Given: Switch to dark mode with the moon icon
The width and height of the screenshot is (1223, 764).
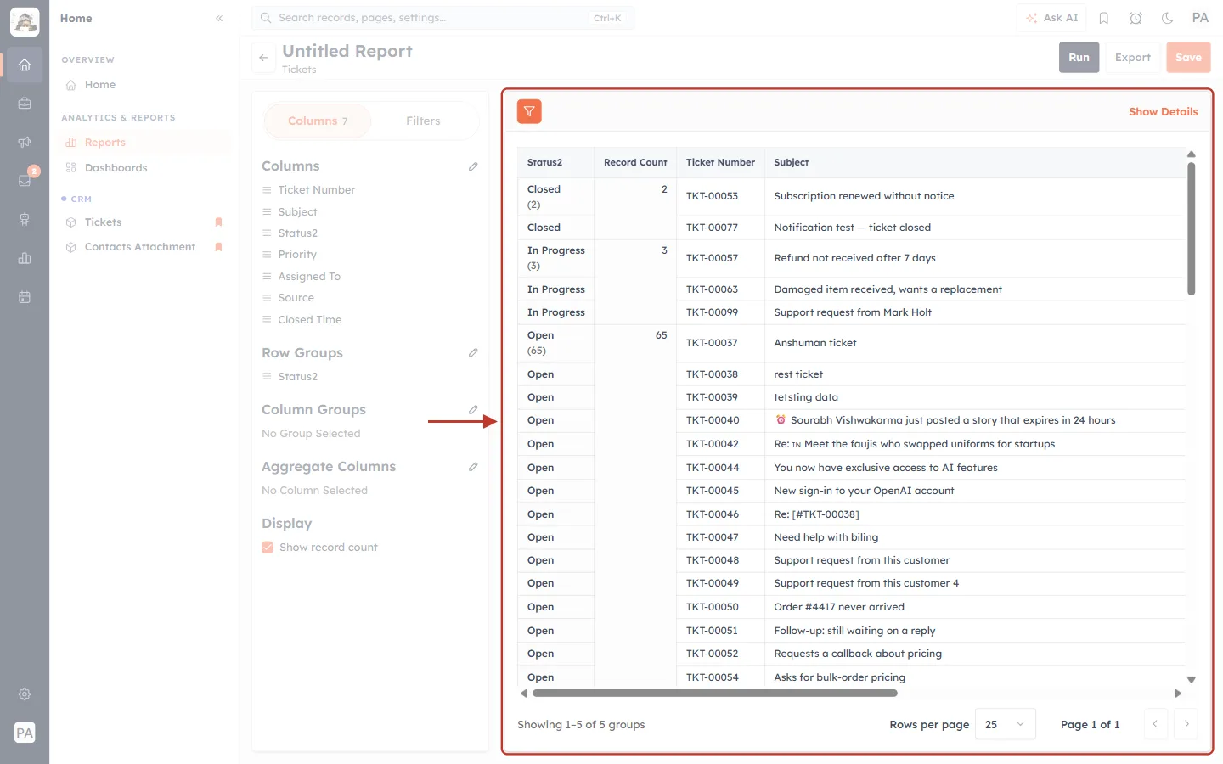Looking at the screenshot, I should click(x=1168, y=18).
